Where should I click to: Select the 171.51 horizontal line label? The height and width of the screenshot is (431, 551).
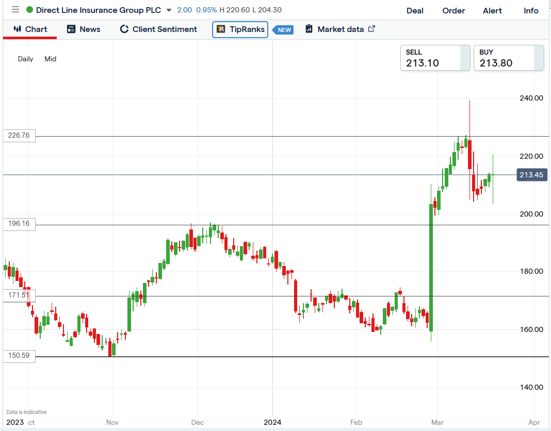(19, 295)
